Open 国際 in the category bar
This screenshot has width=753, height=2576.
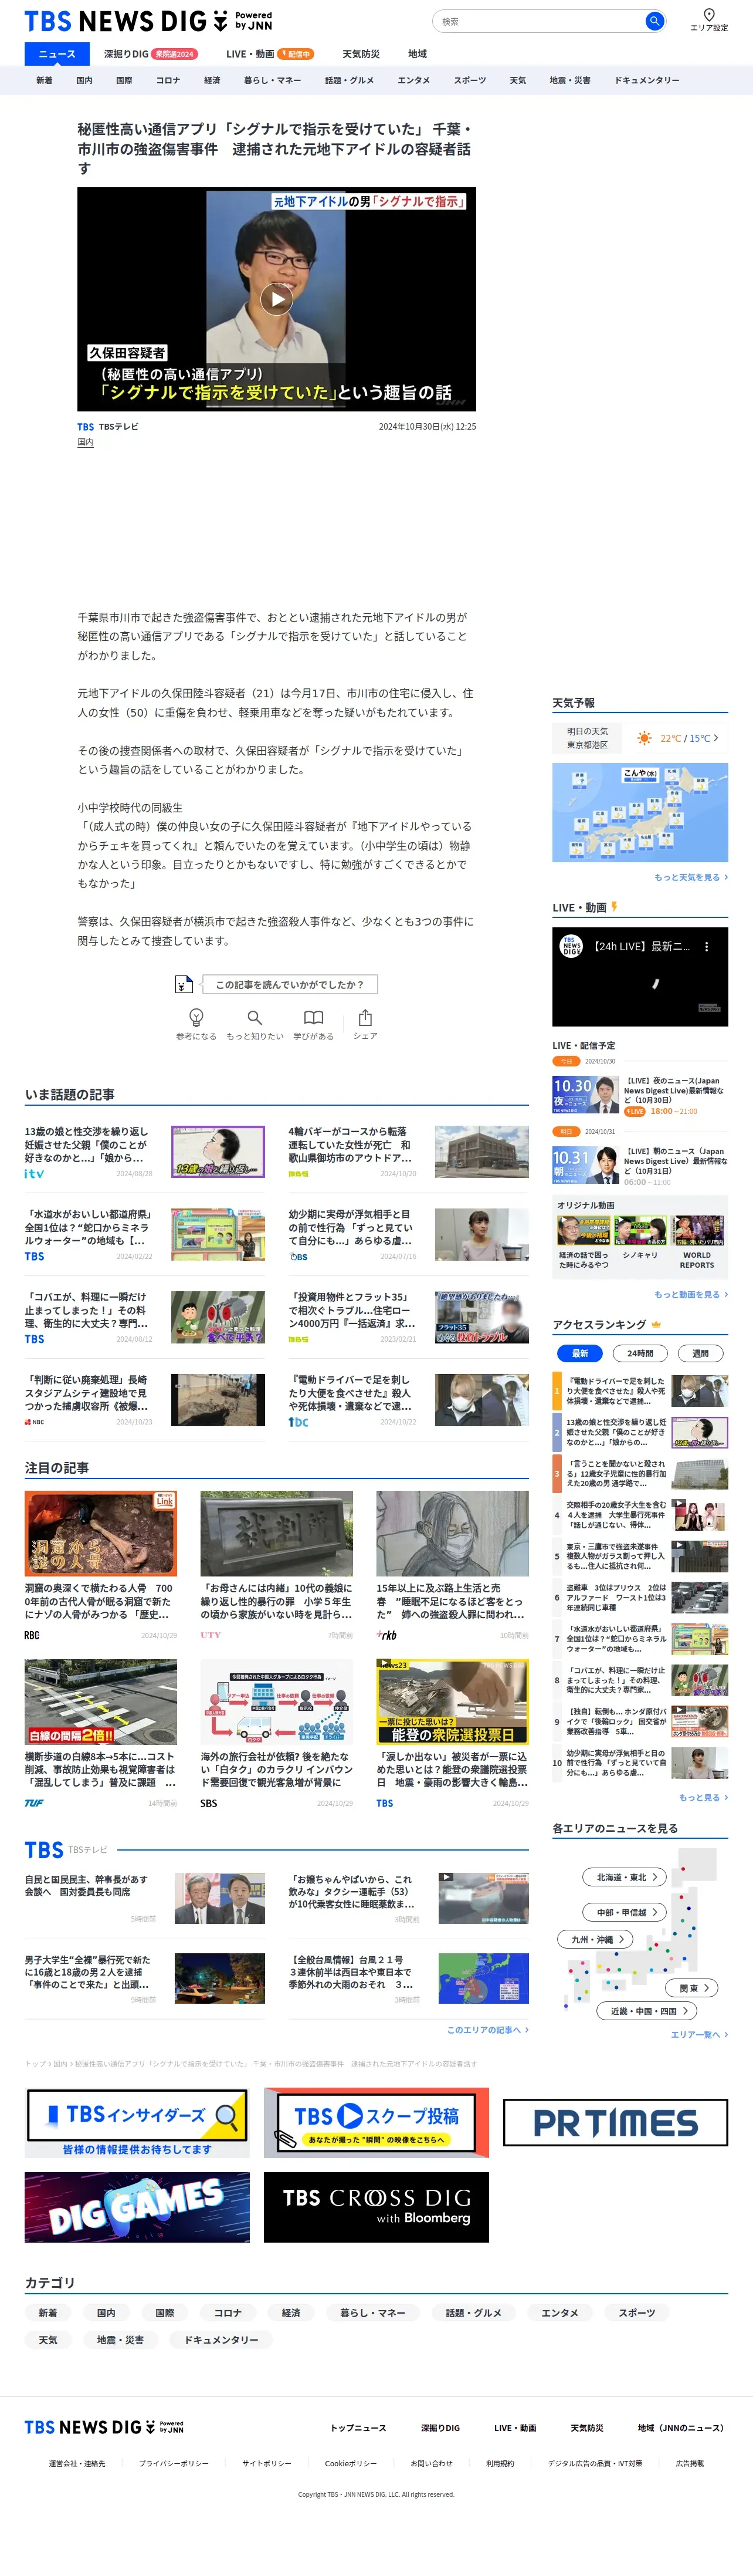124,80
